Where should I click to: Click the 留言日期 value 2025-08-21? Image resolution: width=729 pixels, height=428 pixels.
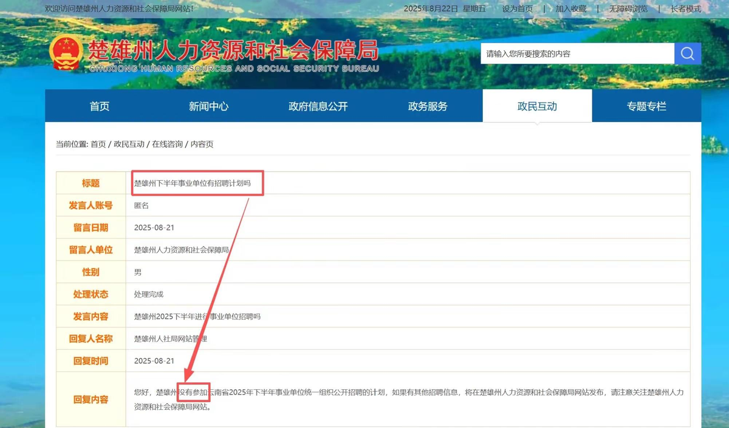(x=154, y=228)
